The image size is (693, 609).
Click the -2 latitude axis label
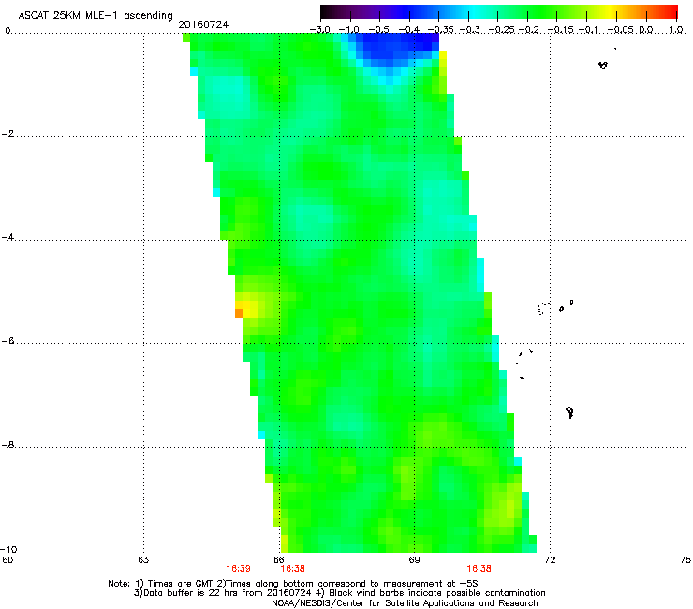(x=7, y=134)
